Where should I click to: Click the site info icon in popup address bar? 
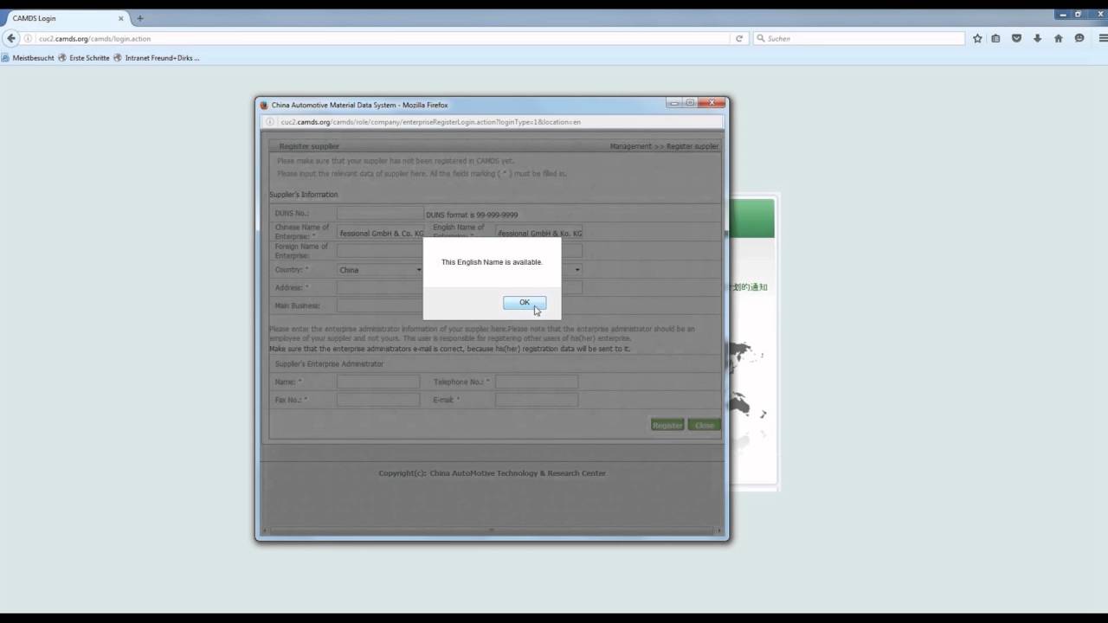tap(269, 122)
